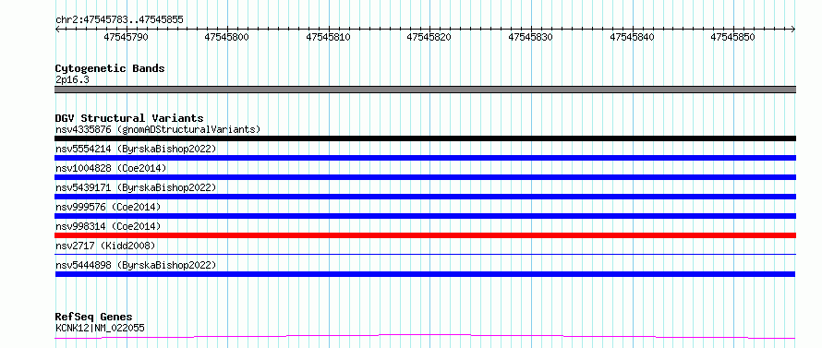Select the blue bar under nsv5554214
This screenshot has height=348, width=822.
pos(425,158)
